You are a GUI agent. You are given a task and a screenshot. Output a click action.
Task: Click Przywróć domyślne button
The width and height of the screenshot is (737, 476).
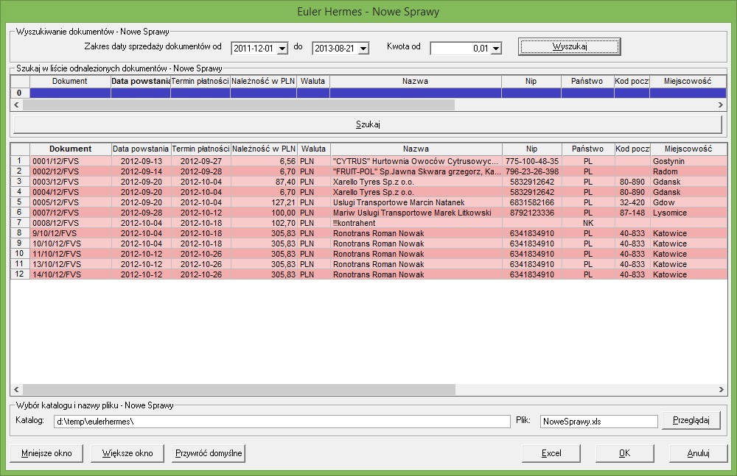click(x=209, y=453)
